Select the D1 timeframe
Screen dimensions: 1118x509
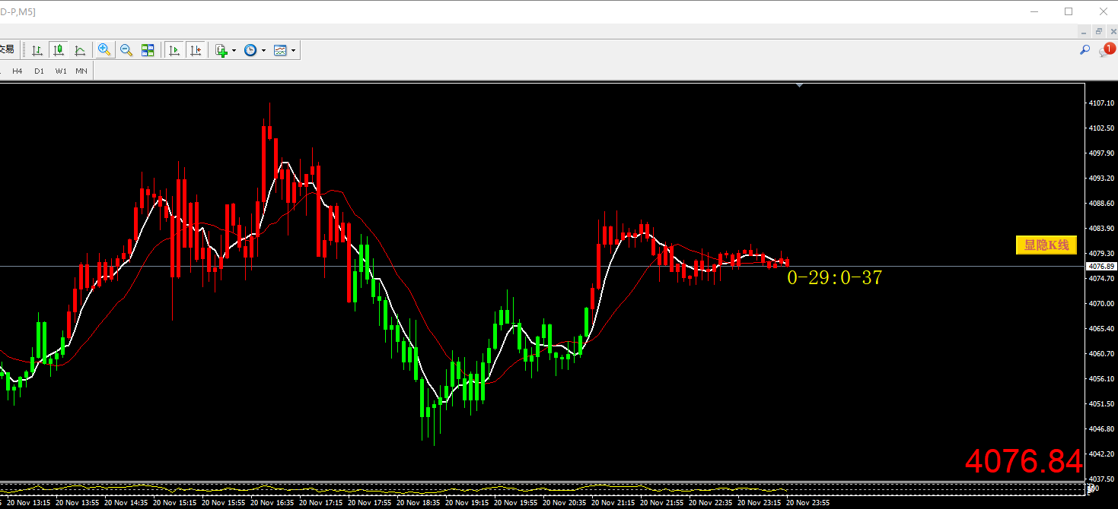(39, 71)
